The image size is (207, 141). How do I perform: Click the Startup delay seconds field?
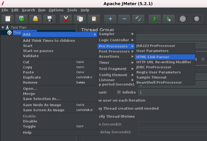tap(173, 132)
